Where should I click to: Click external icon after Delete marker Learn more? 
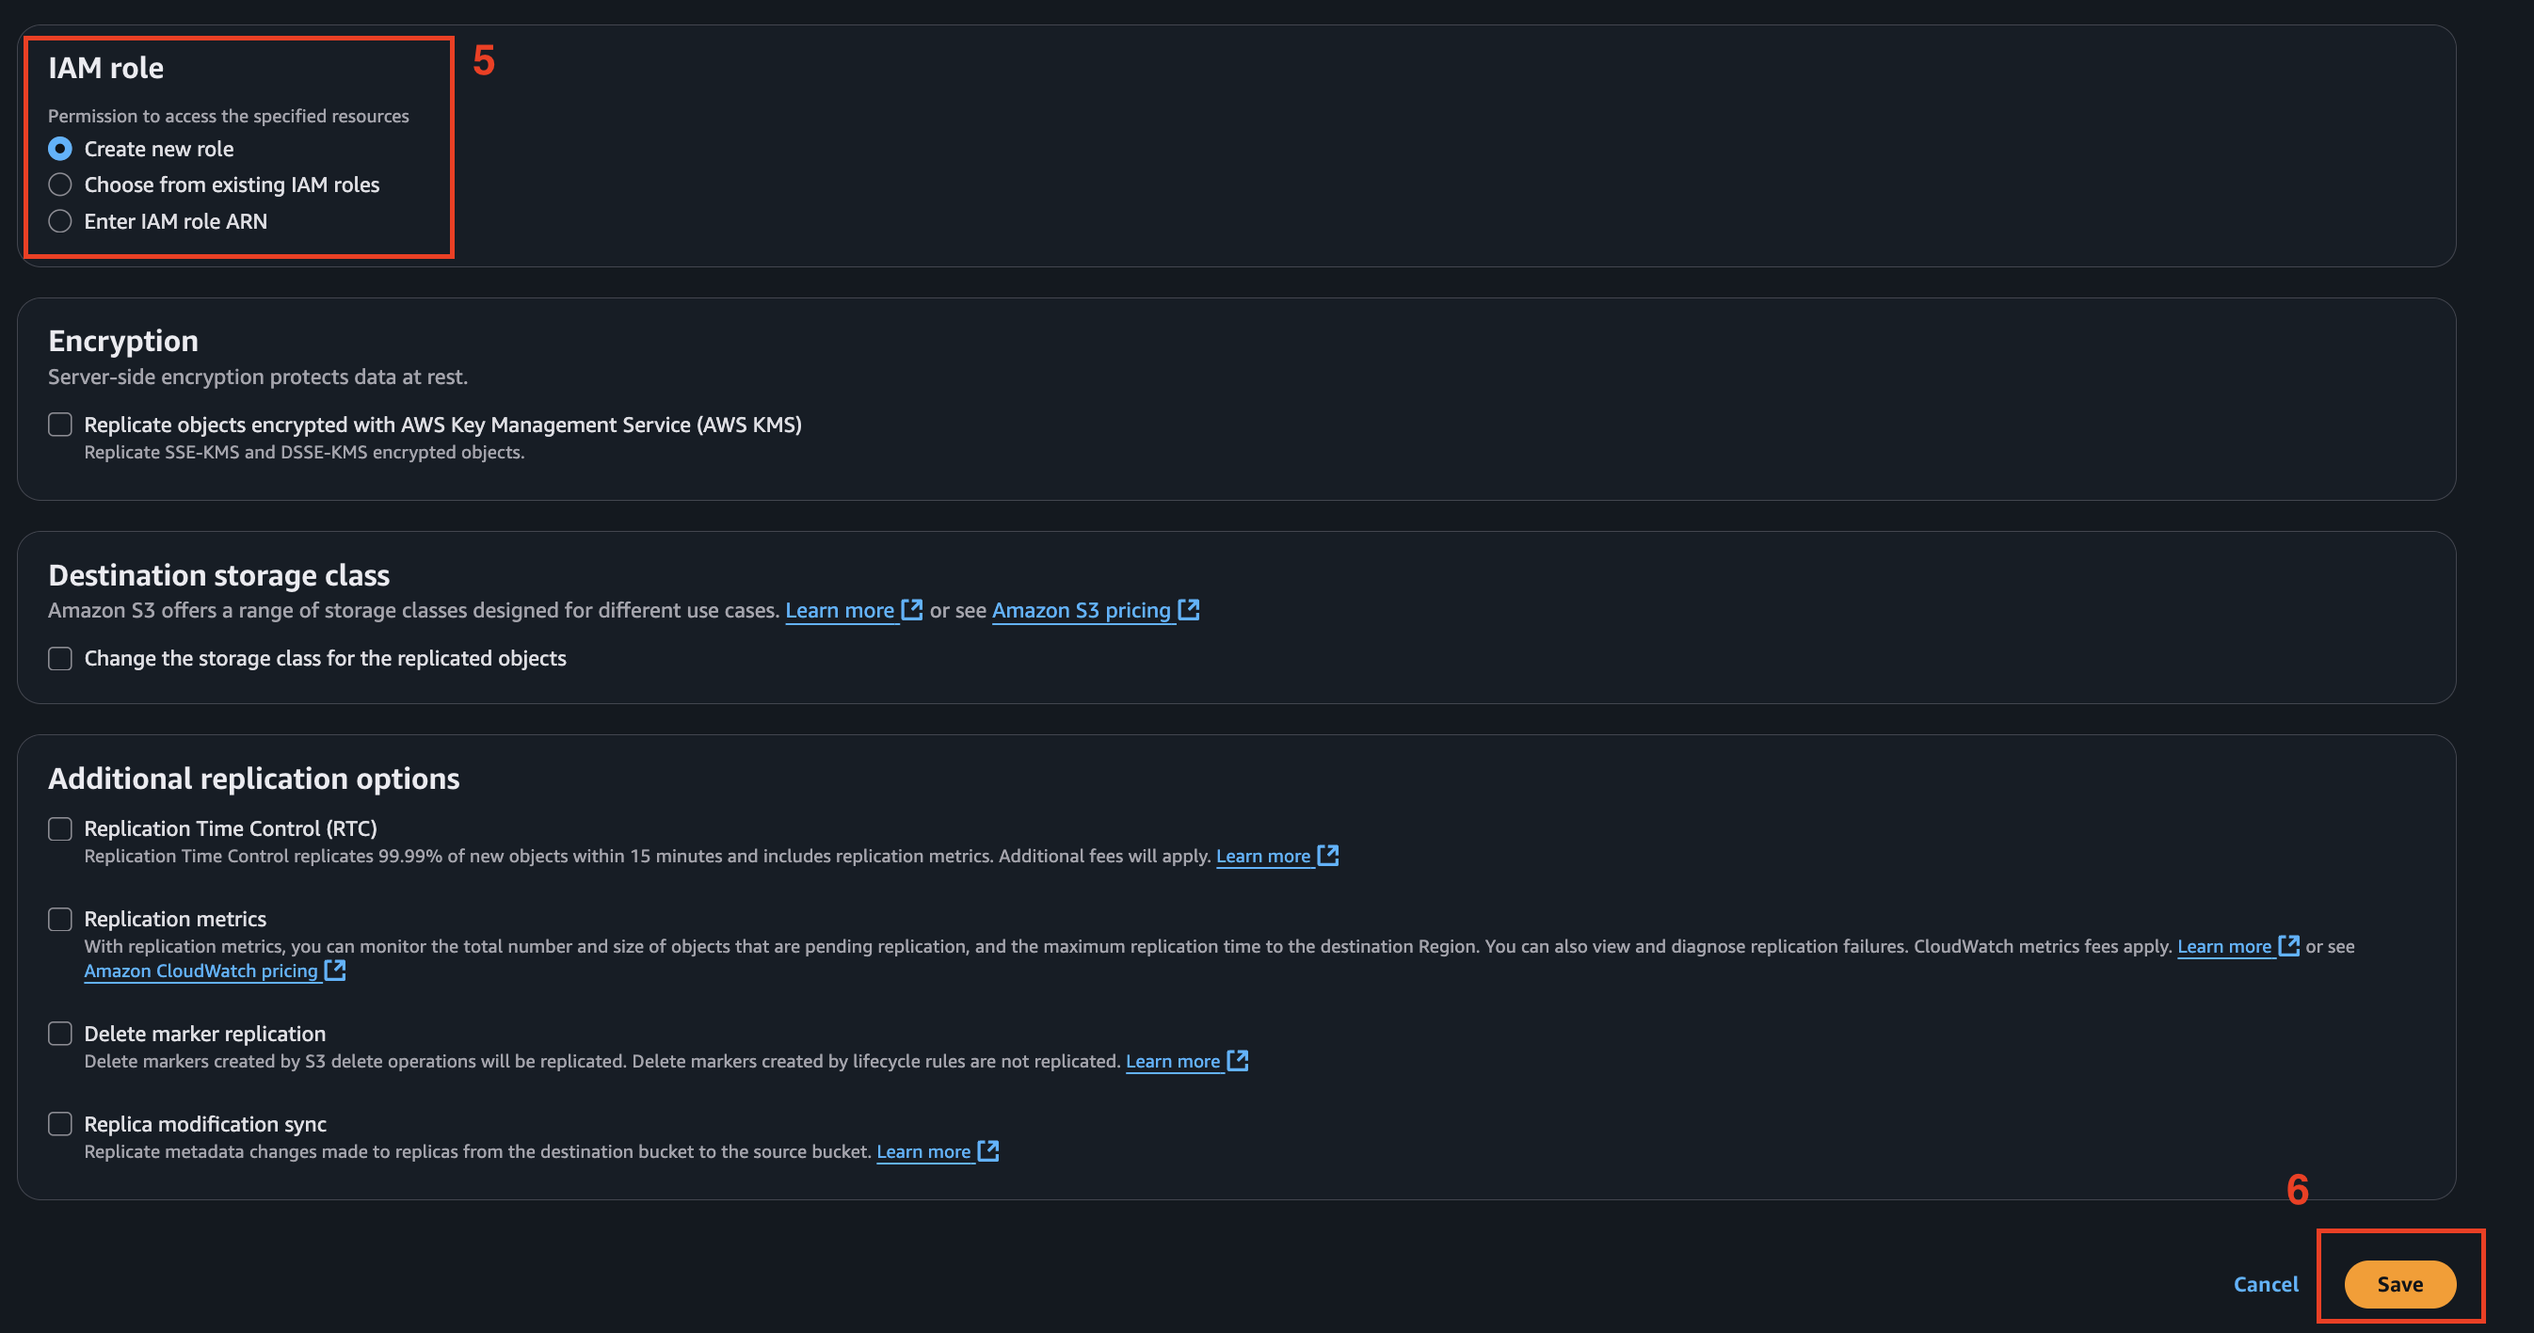pos(1238,1061)
